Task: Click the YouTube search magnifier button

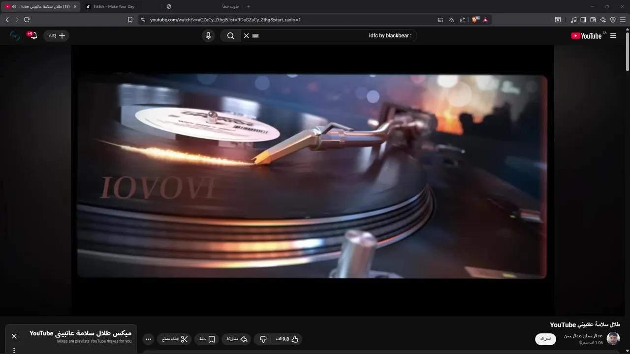Action: [230, 35]
